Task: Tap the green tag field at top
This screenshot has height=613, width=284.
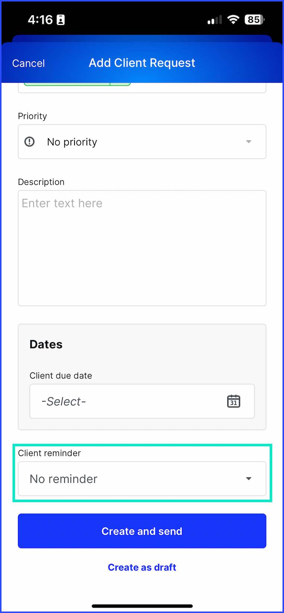Action: click(77, 84)
